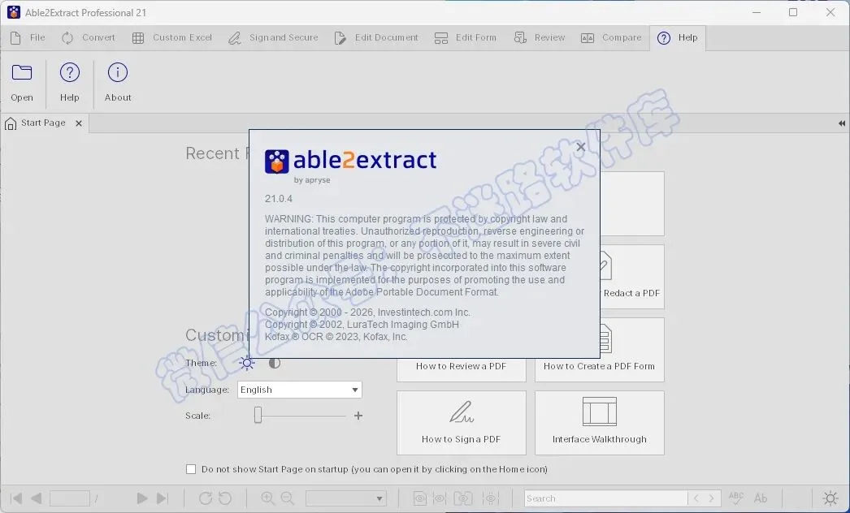
Task: Go to first page icon
Action: (x=16, y=498)
